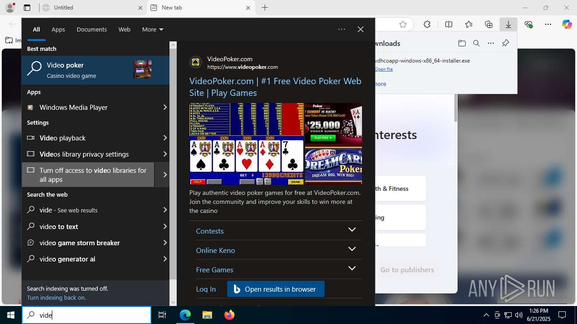Open Browser essentials heart icon

528,25
